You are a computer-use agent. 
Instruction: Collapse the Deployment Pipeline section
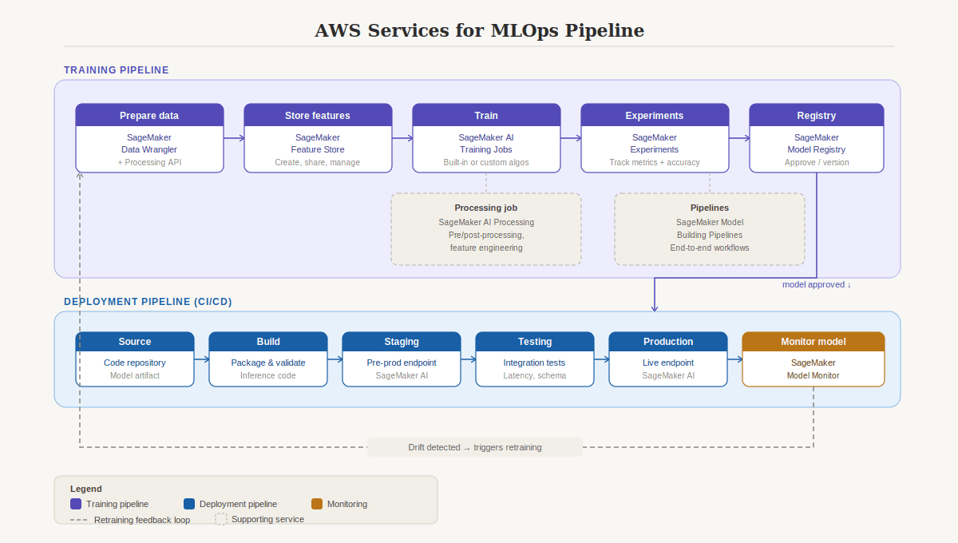point(148,301)
